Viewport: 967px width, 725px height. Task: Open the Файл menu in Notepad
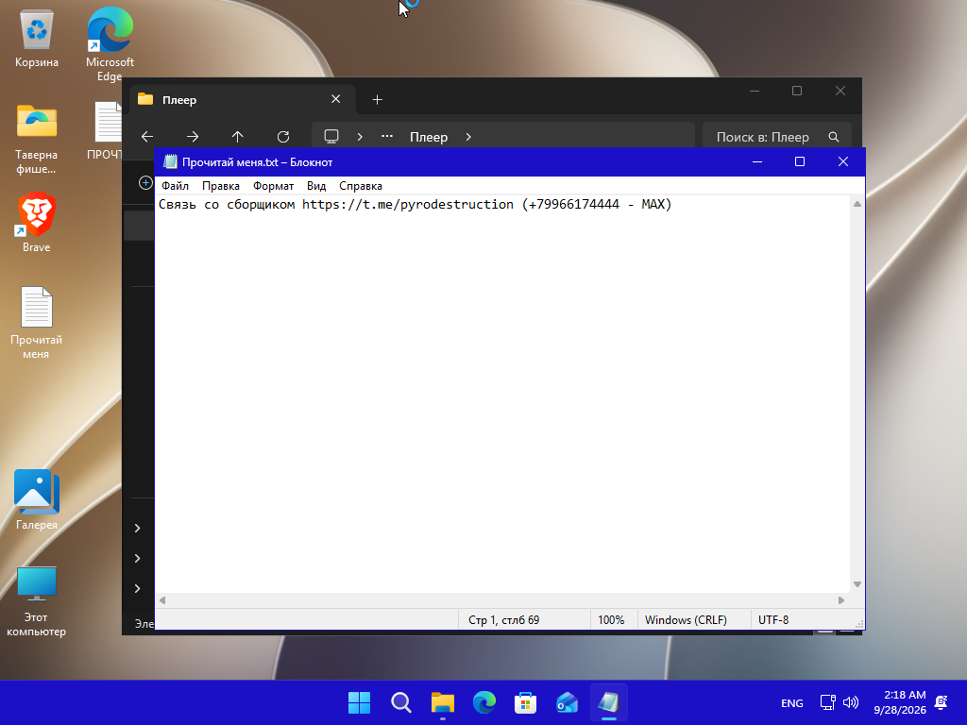tap(175, 186)
